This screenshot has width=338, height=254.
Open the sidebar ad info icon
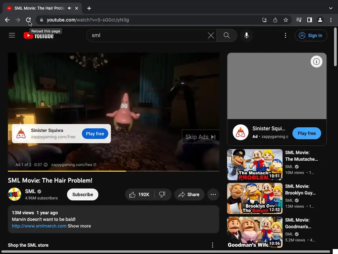tap(316, 62)
